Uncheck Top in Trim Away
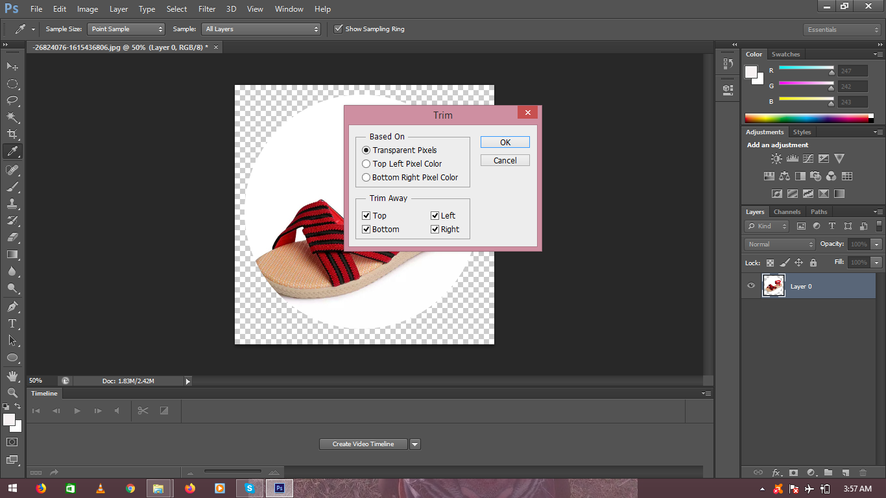The width and height of the screenshot is (886, 498). [366, 215]
